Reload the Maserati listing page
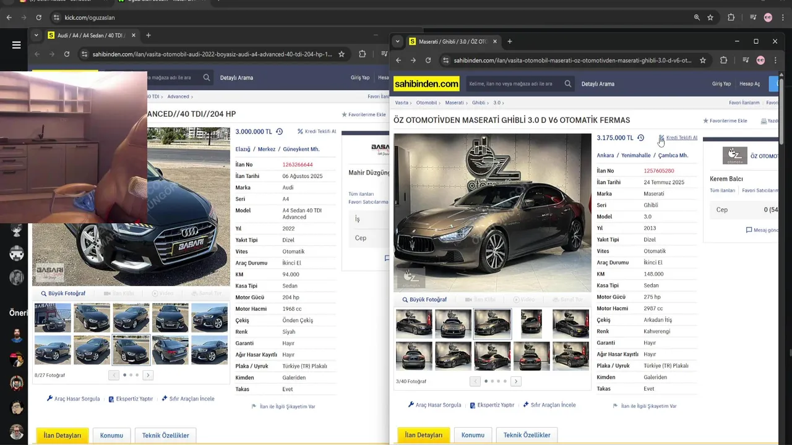Image resolution: width=792 pixels, height=445 pixels. point(428,60)
